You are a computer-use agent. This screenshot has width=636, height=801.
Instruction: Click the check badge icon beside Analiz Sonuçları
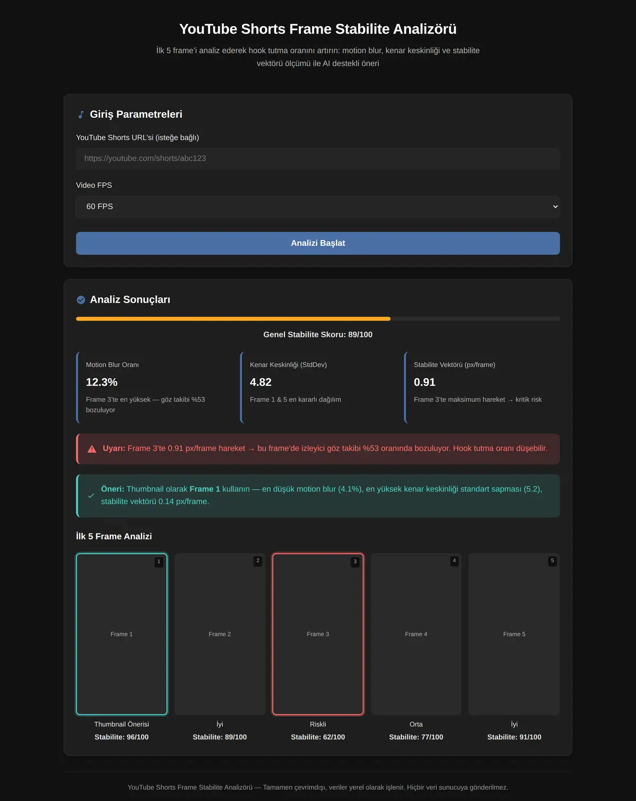pos(81,300)
